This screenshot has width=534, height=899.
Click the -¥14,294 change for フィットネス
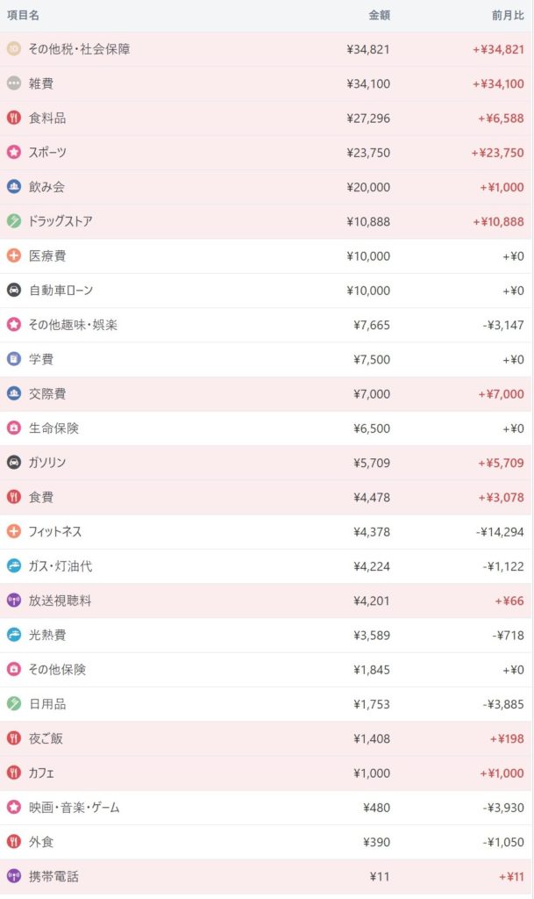(x=500, y=532)
